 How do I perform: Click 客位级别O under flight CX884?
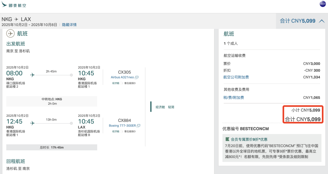point(130,132)
